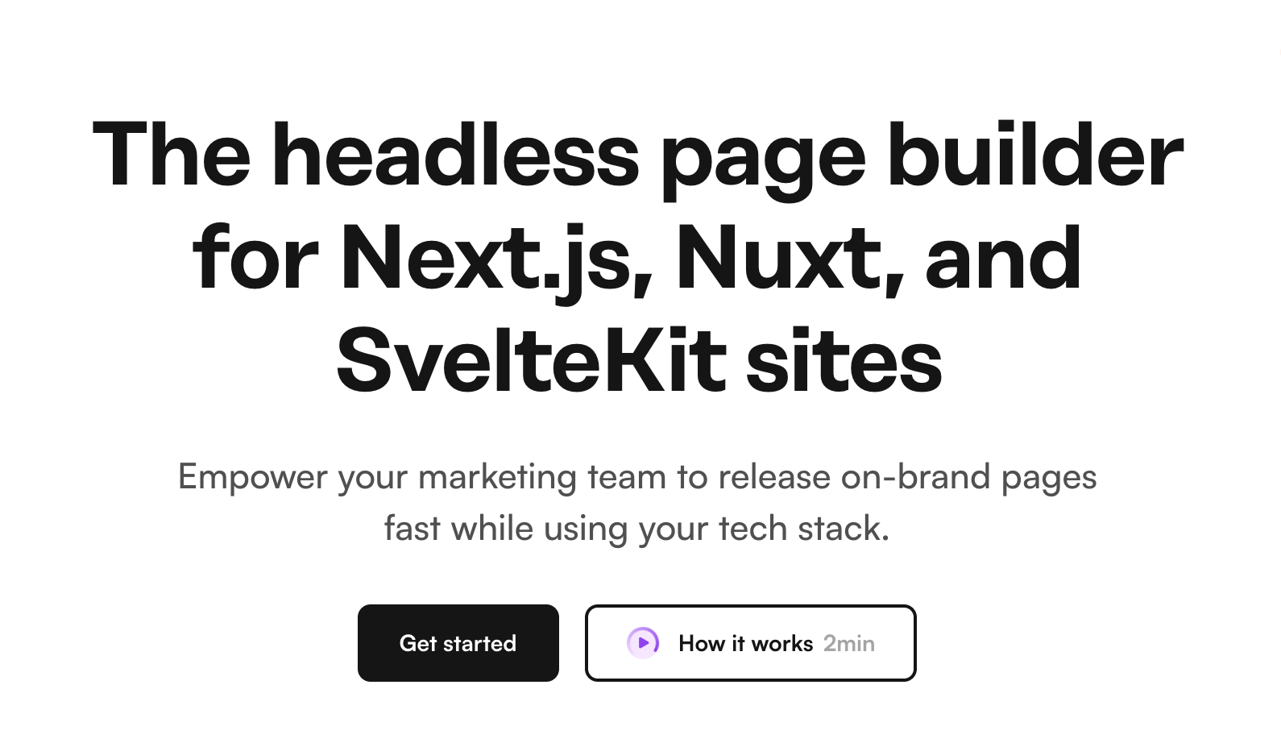Click the word 'release' in the subheading
1281x743 pixels.
pyautogui.click(x=774, y=477)
